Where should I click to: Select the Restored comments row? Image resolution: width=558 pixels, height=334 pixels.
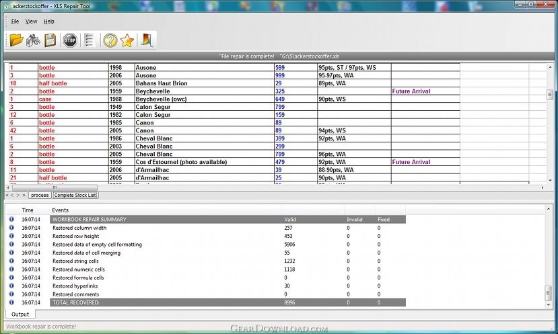(x=228, y=294)
